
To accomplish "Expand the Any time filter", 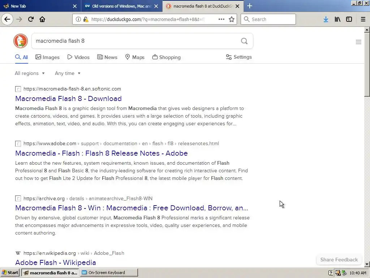I will tap(68, 73).
